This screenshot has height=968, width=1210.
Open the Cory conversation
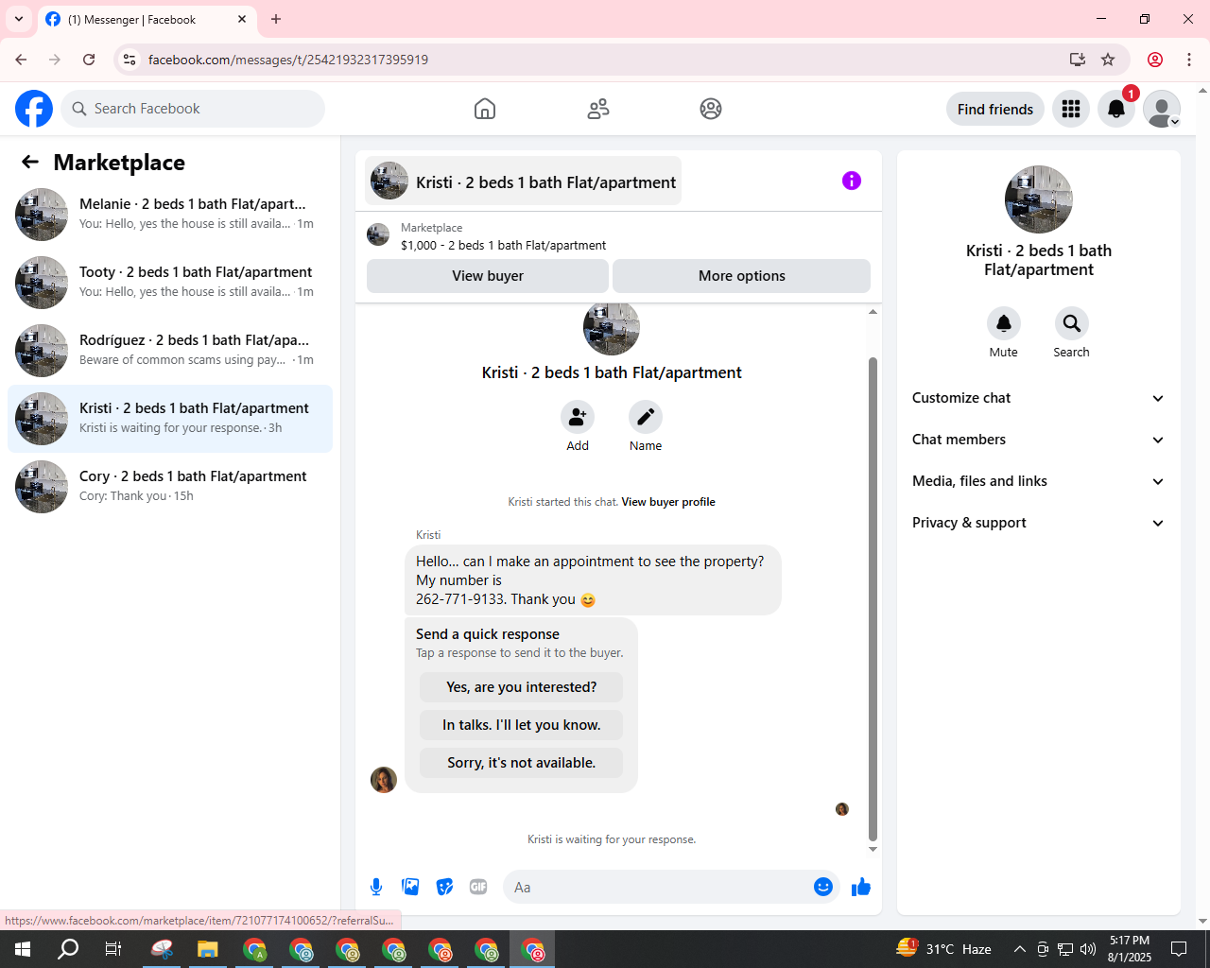(170, 487)
